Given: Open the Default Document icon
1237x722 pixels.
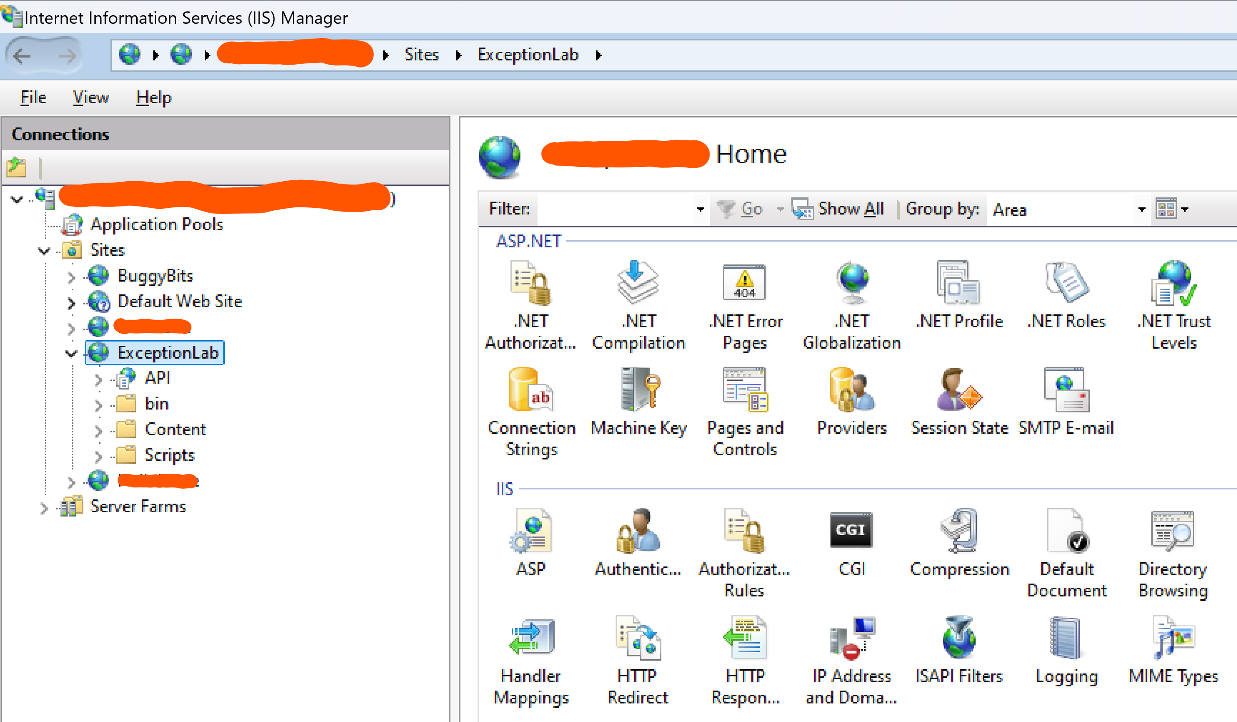Looking at the screenshot, I should (1066, 530).
